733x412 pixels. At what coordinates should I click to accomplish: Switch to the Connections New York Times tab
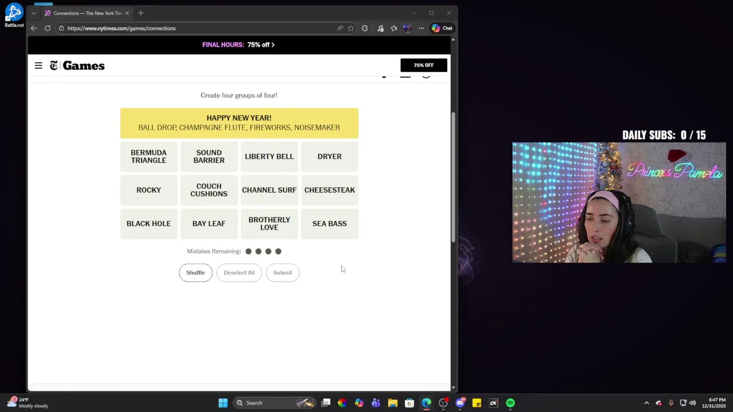tap(87, 13)
